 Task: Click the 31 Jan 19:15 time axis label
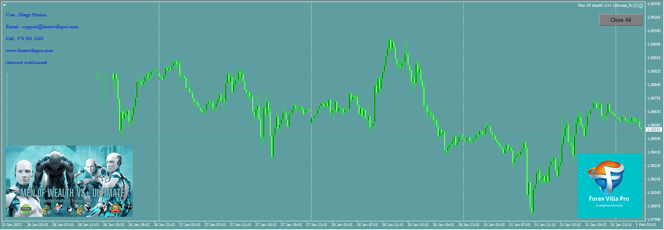pos(595,225)
